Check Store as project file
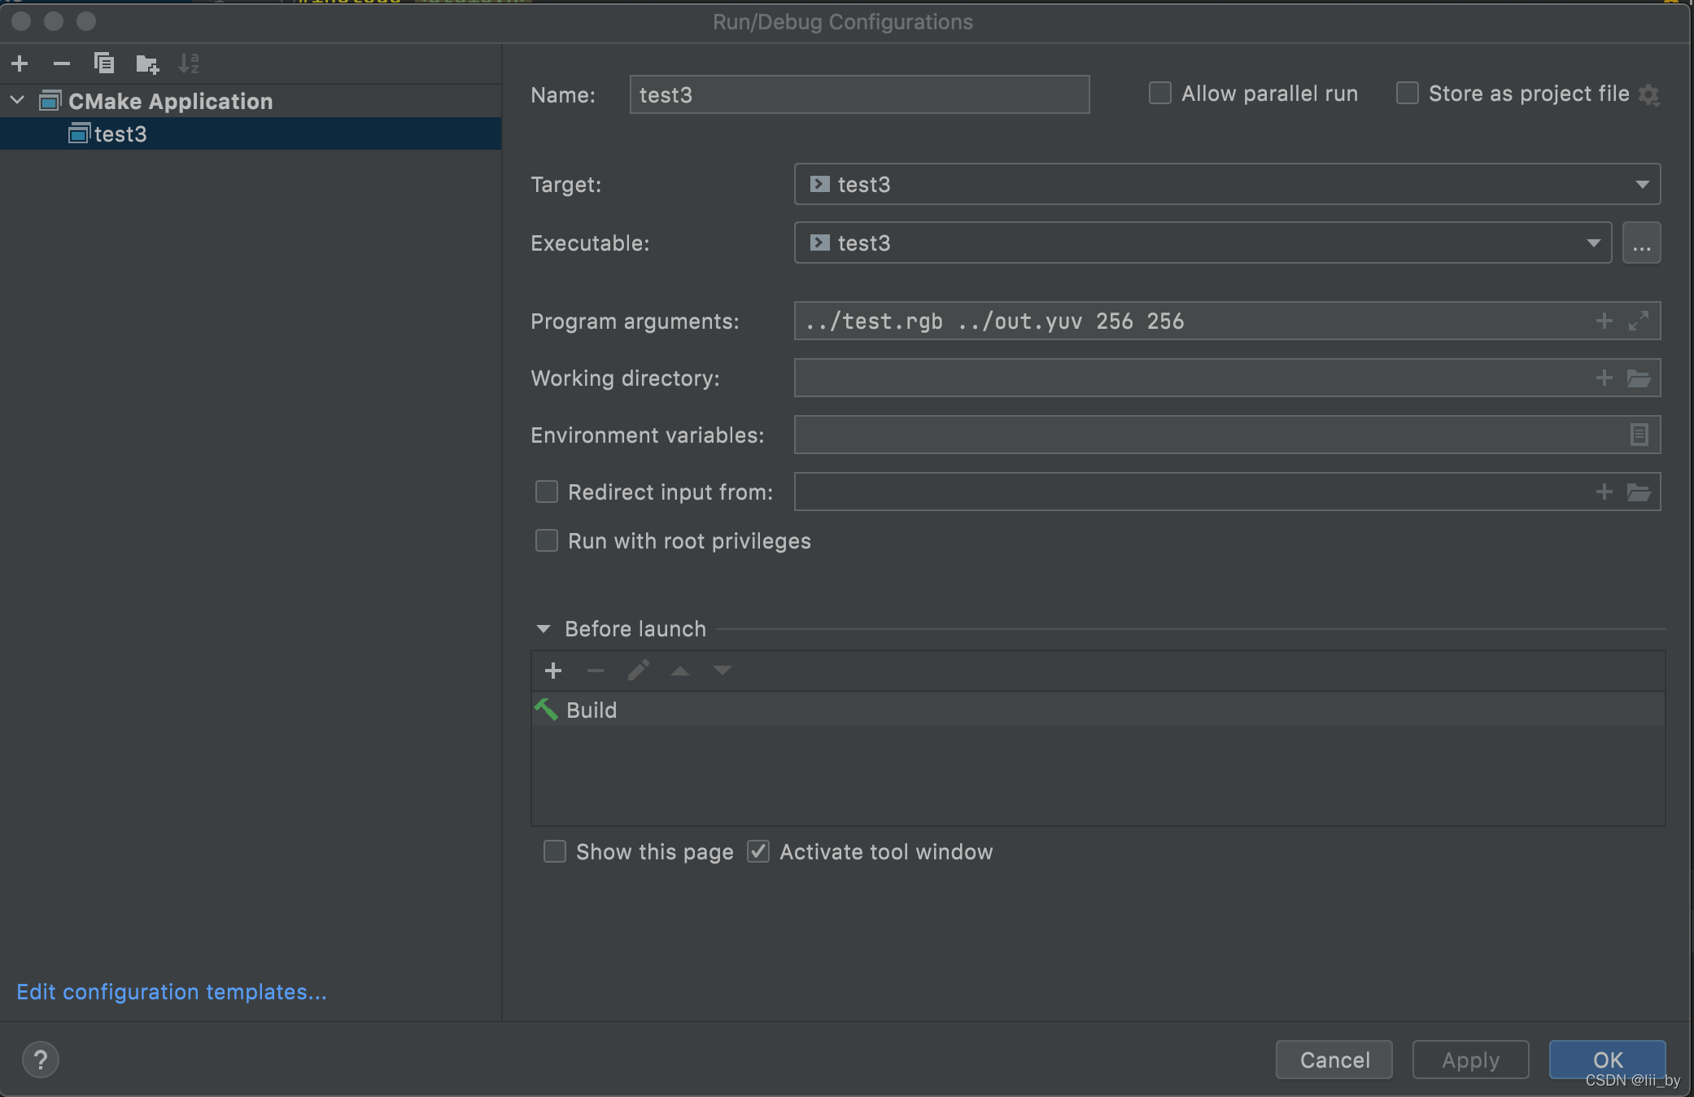 1408,94
